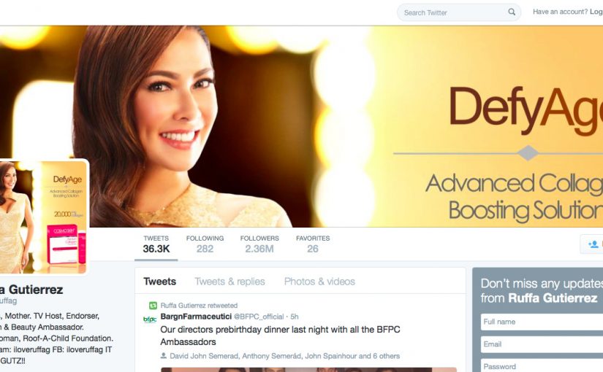This screenshot has height=372, width=603.
Task: Open the Following 282 list
Action: (x=205, y=244)
